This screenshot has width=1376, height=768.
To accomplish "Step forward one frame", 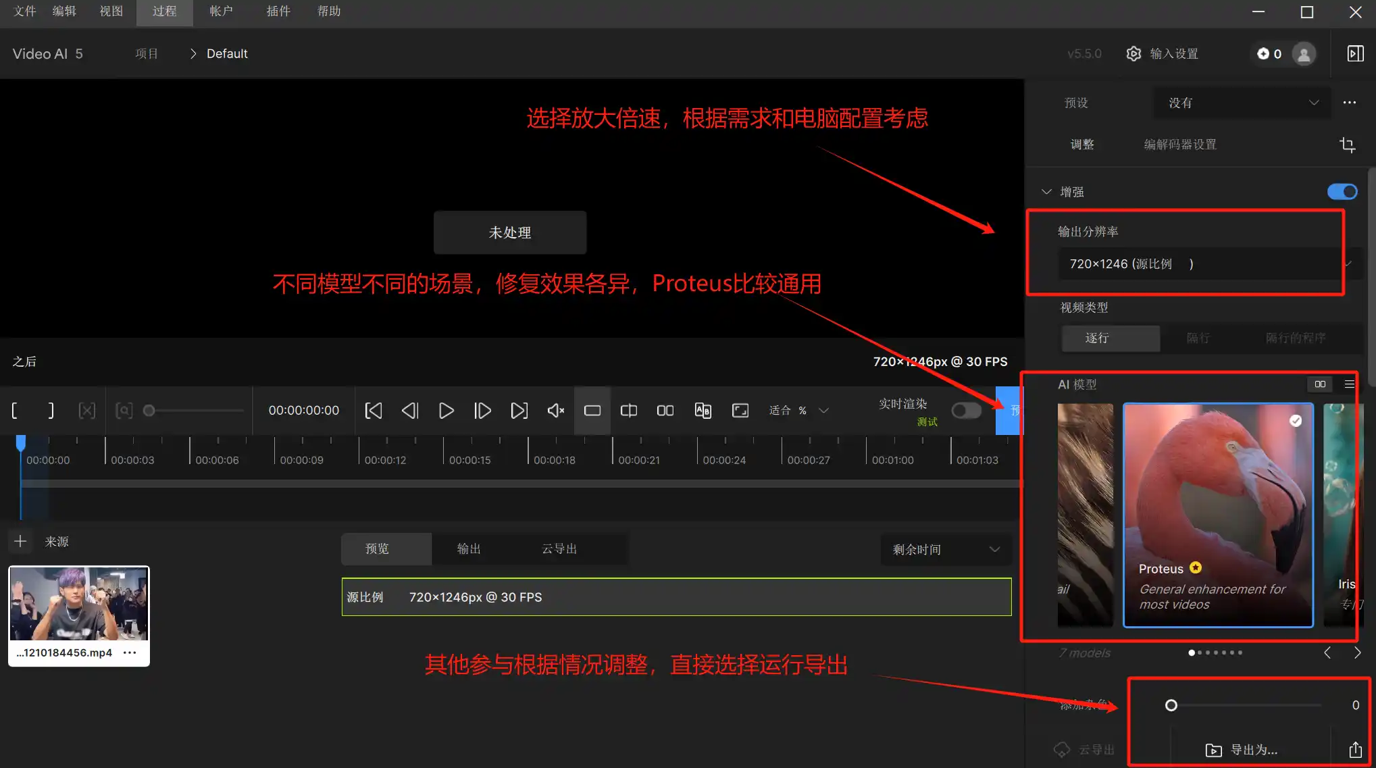I will [482, 410].
